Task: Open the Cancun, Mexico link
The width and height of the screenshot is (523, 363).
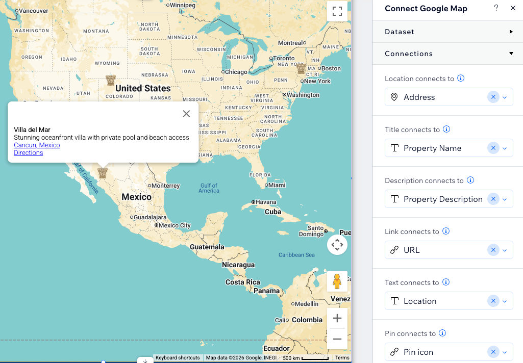Action: point(37,145)
